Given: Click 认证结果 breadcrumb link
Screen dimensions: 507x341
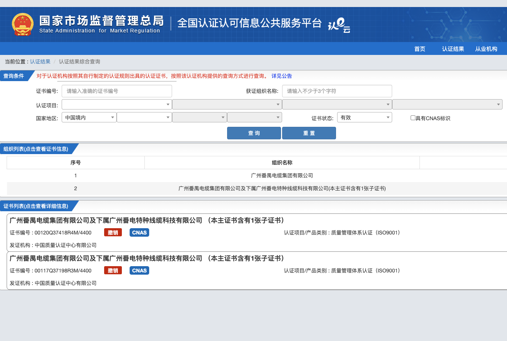Looking at the screenshot, I should (x=40, y=62).
